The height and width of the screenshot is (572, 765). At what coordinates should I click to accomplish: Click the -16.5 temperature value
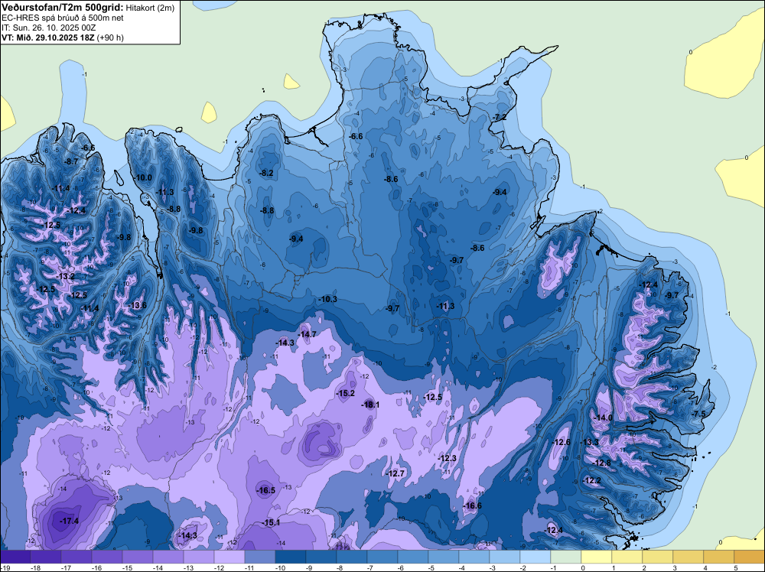tap(266, 491)
